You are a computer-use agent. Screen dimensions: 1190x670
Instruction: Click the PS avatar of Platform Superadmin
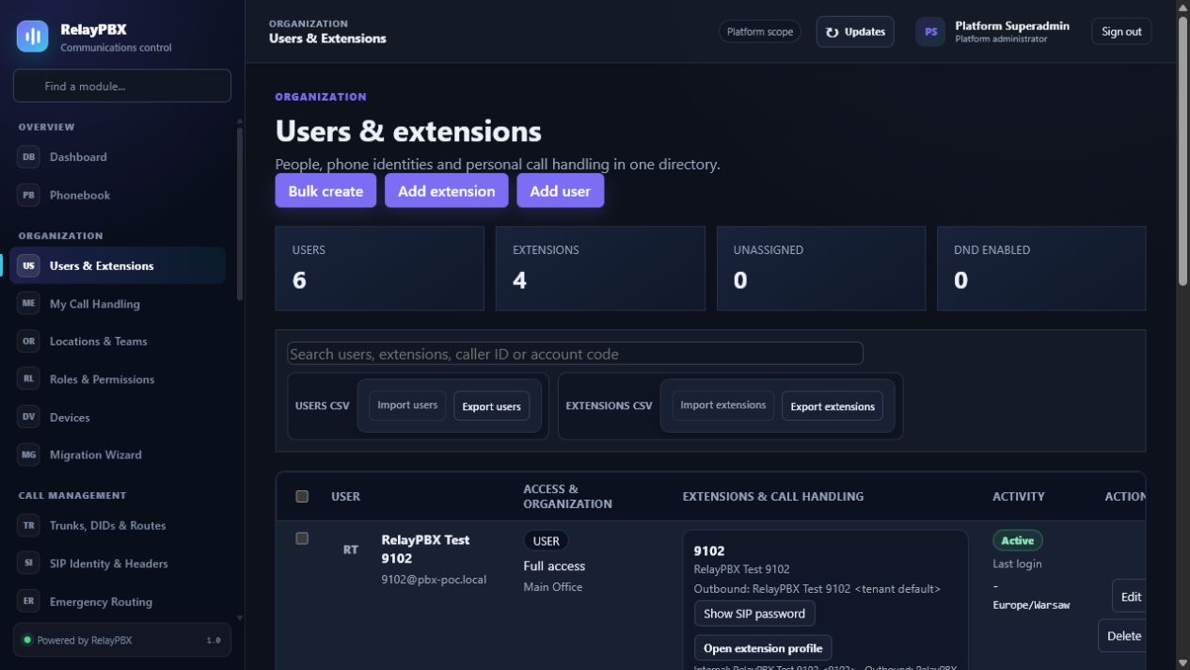click(930, 31)
